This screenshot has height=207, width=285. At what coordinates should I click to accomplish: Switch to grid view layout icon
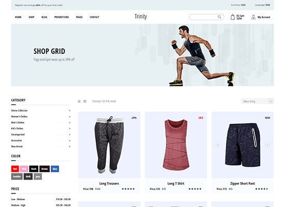[x=79, y=101]
